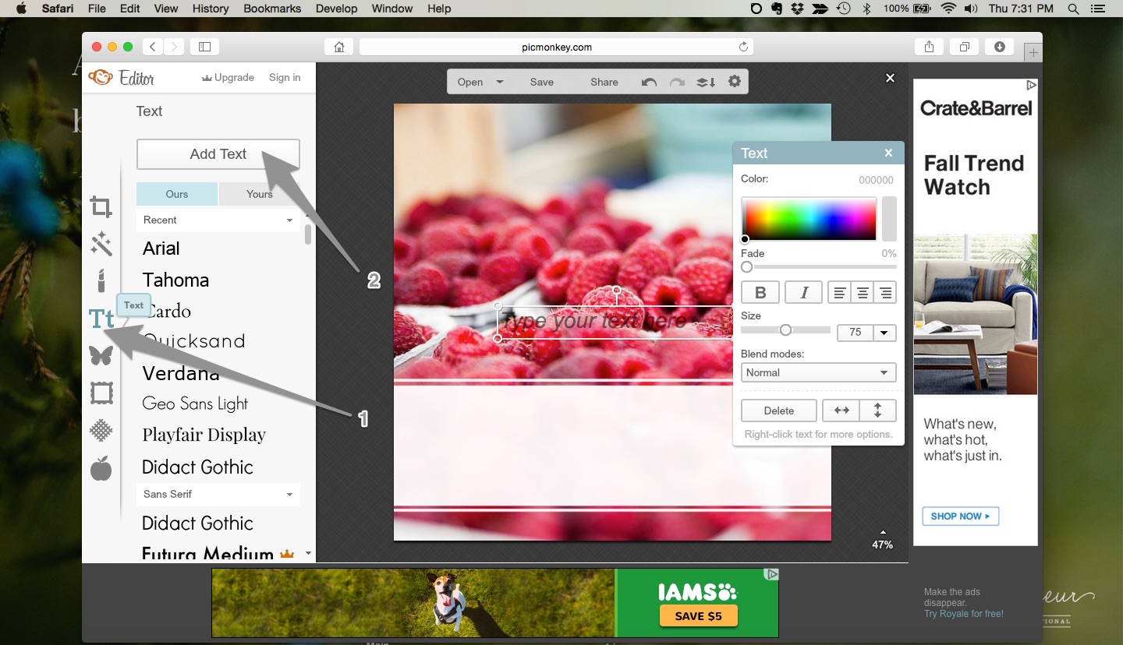The image size is (1123, 645).
Task: Pick a color from the spectrum
Action: pyautogui.click(x=809, y=219)
